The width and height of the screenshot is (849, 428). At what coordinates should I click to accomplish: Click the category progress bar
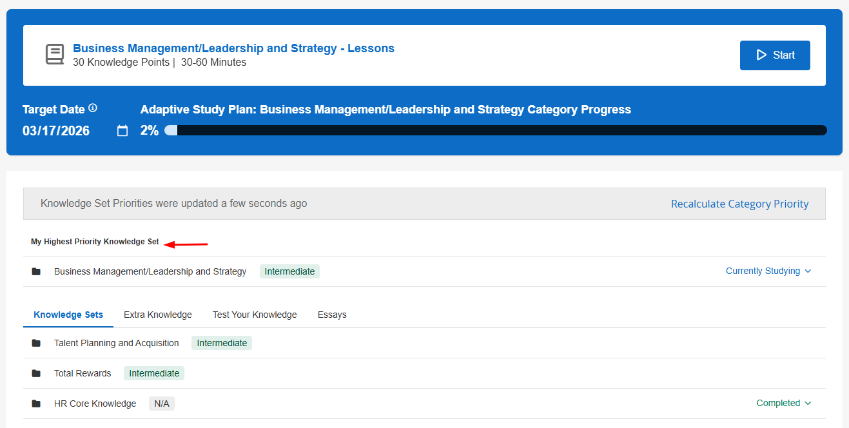tap(495, 130)
